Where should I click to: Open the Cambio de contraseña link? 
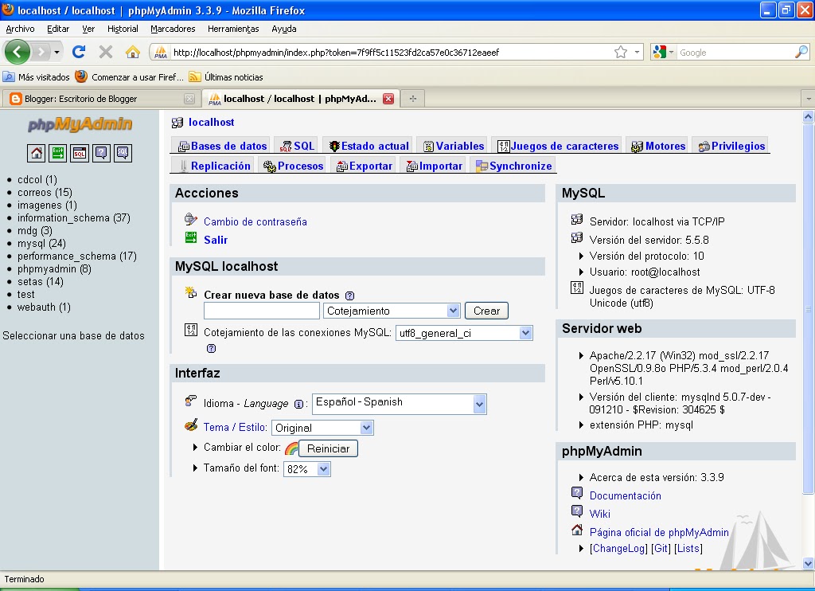click(255, 221)
